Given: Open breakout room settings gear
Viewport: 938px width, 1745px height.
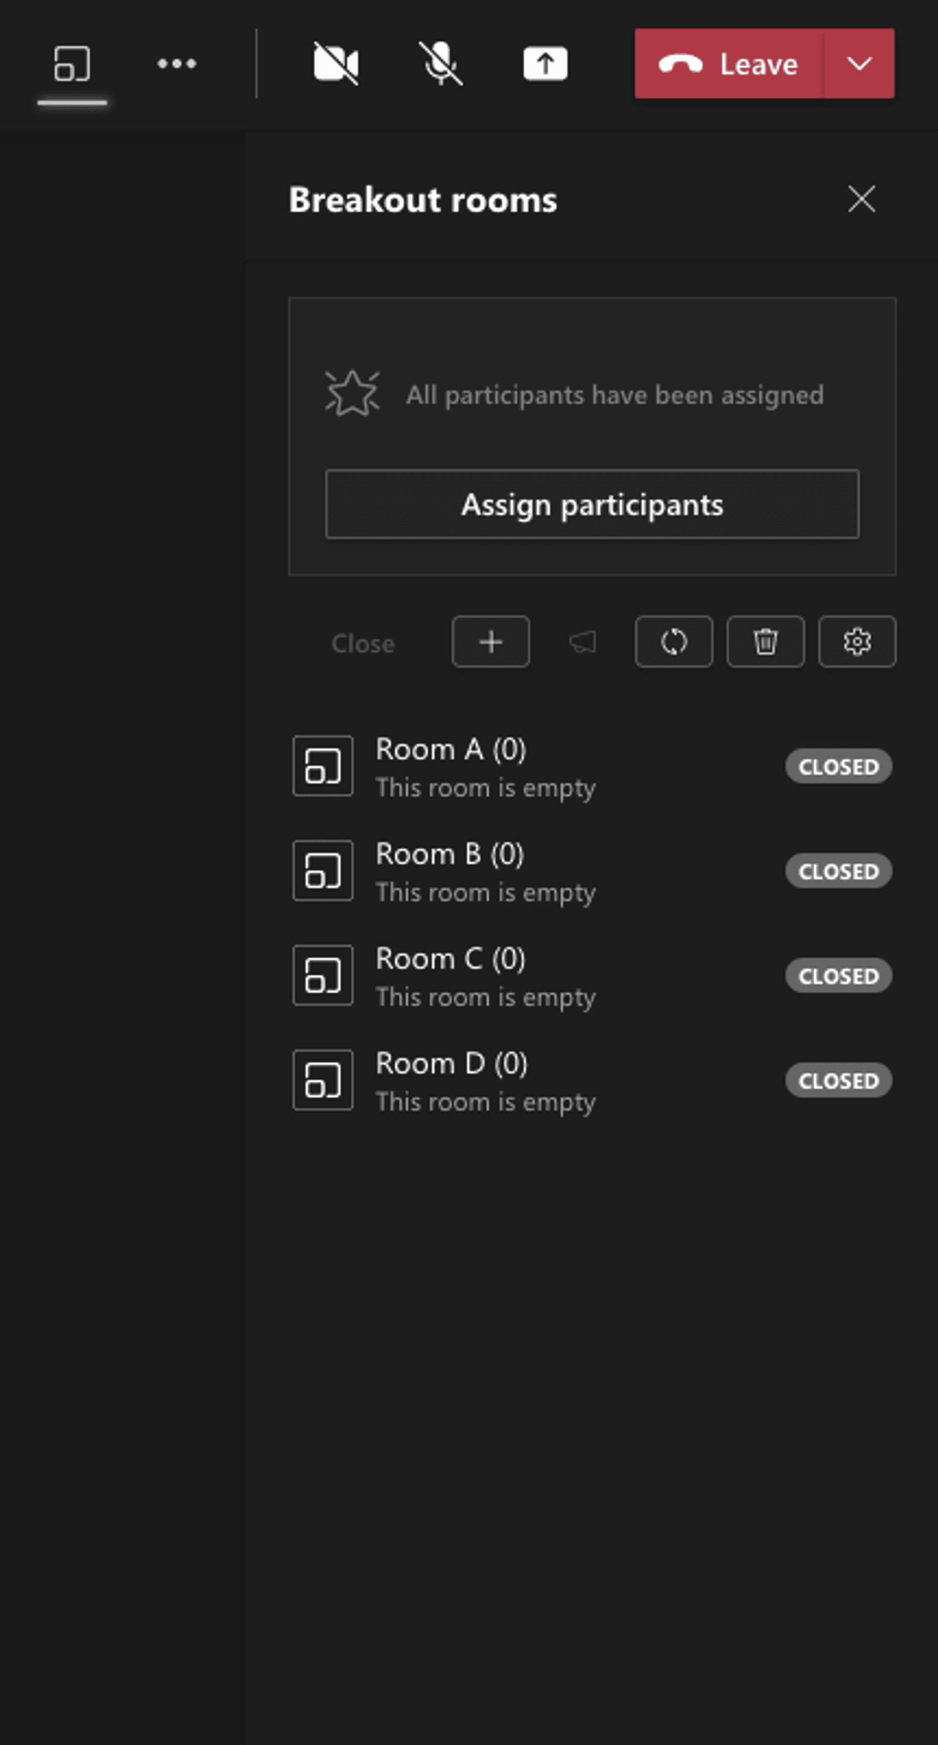Looking at the screenshot, I should [x=857, y=641].
